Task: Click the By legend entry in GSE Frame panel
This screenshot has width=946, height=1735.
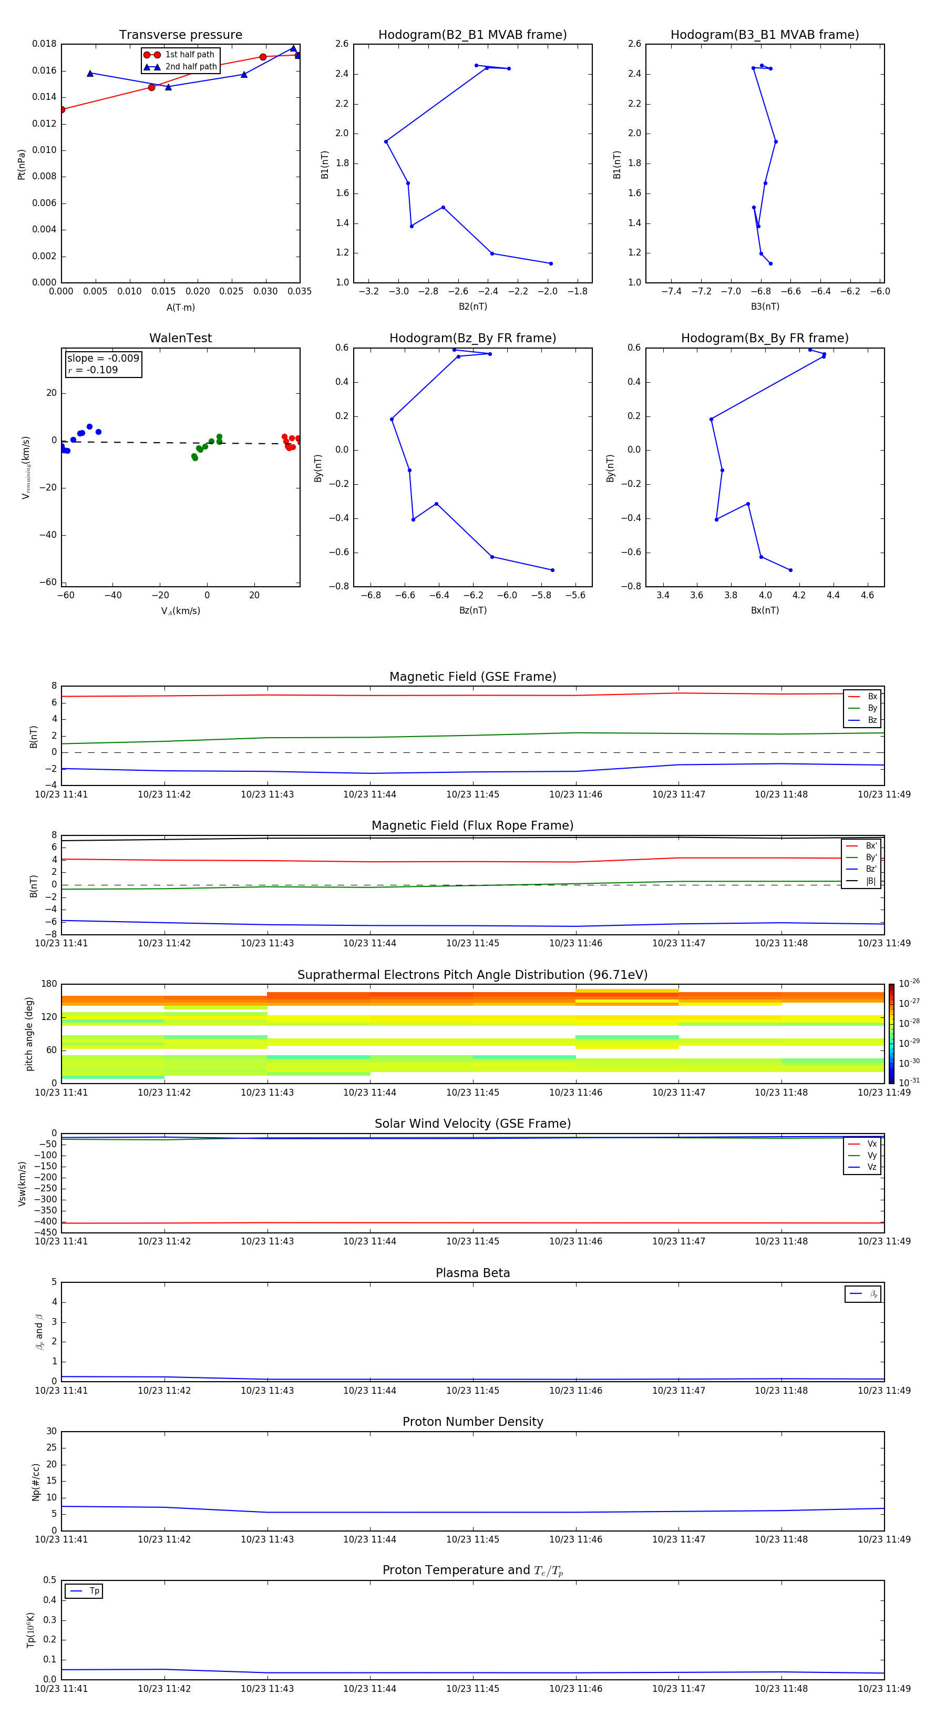Action: pyautogui.click(x=862, y=708)
